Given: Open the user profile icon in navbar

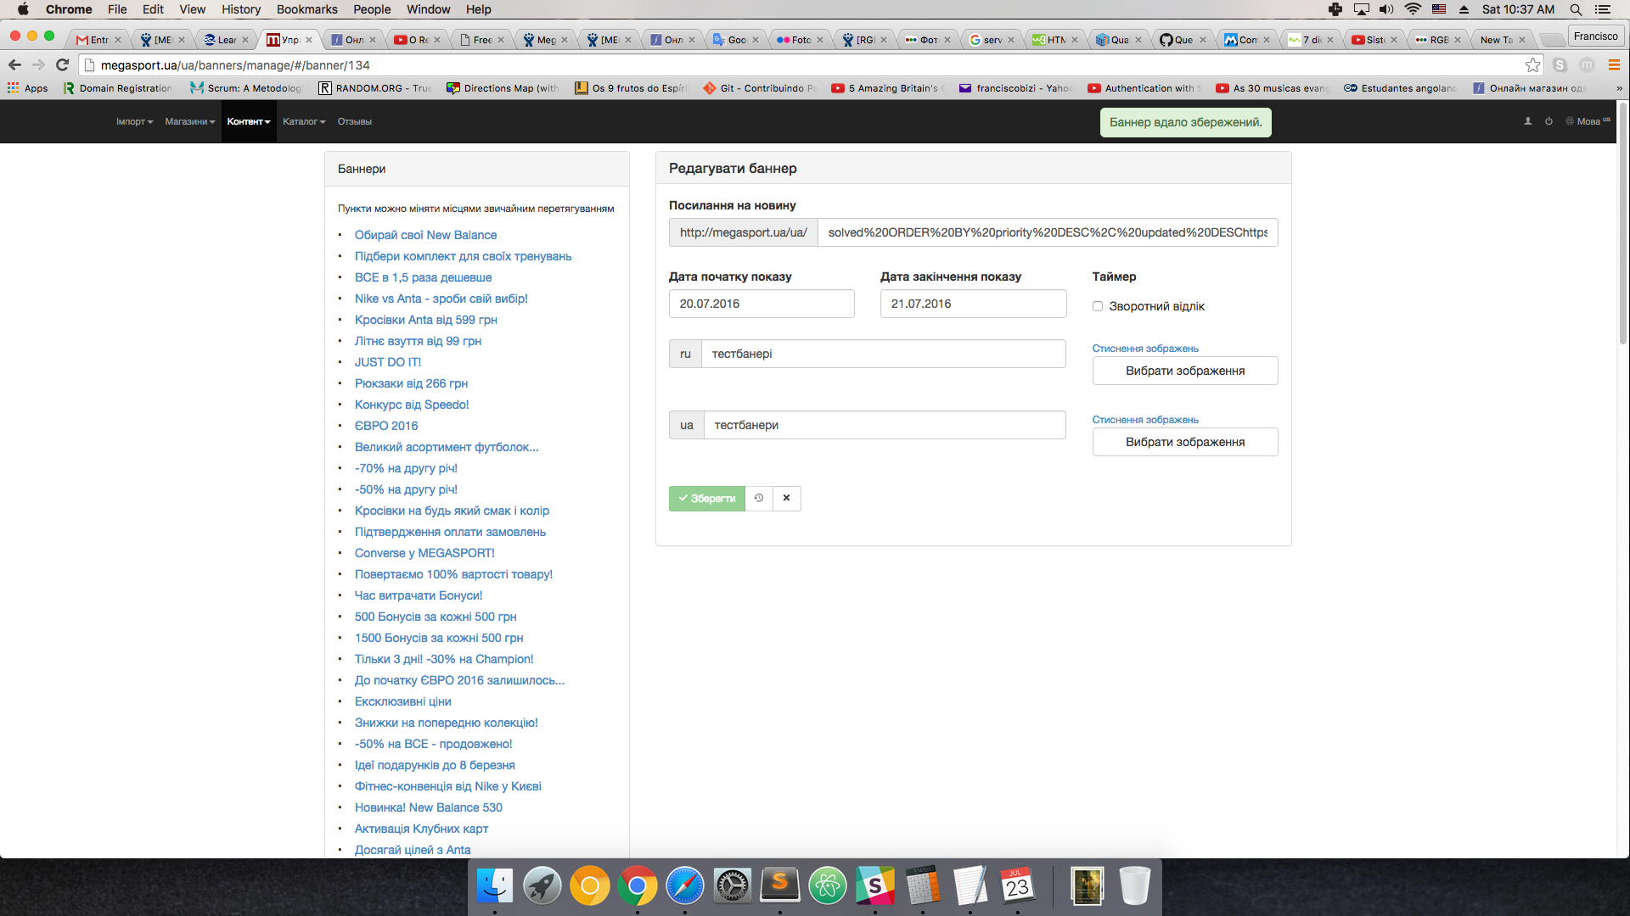Looking at the screenshot, I should click(1528, 121).
